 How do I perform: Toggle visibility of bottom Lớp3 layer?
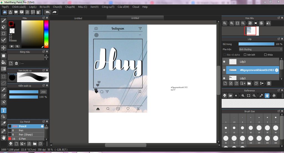pyautogui.click(x=224, y=78)
